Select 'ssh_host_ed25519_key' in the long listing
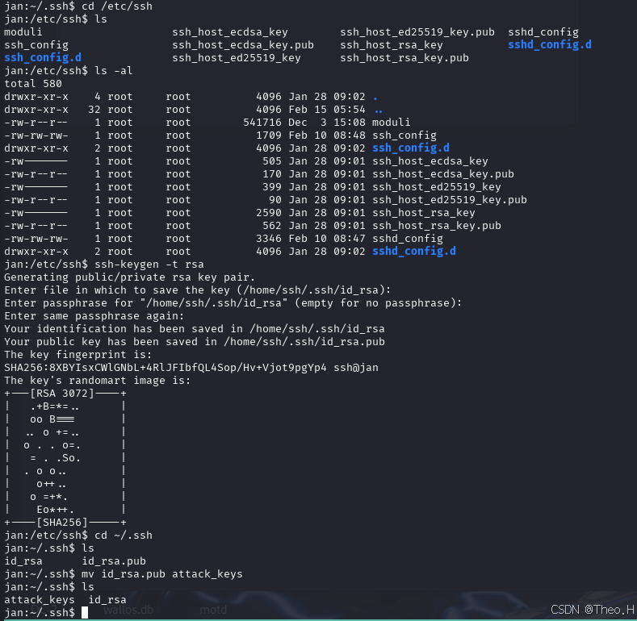Screen dimensions: 637x621 (437, 187)
